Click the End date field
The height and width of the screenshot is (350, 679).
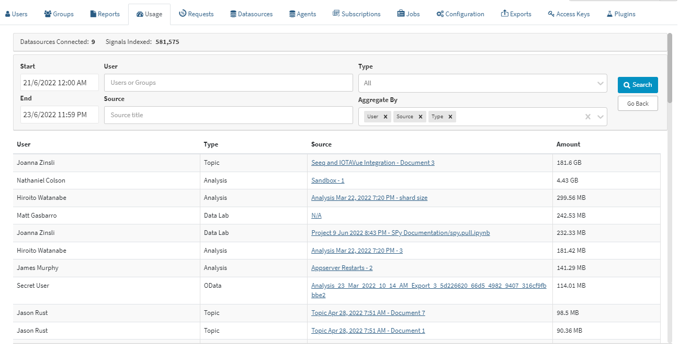59,115
